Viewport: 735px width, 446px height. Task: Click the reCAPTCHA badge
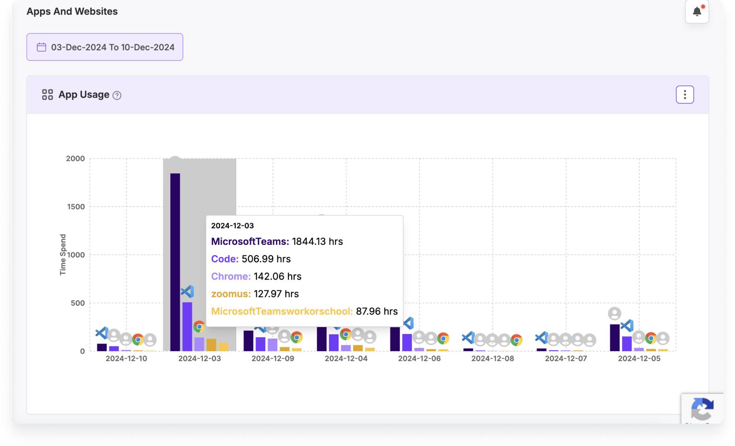point(702,408)
